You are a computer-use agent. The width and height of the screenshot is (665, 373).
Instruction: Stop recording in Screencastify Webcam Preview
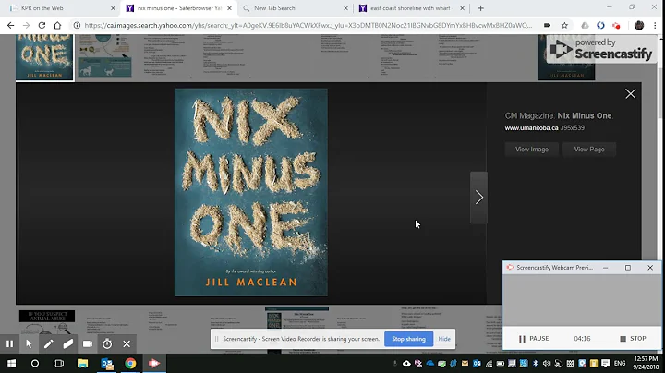click(x=633, y=338)
